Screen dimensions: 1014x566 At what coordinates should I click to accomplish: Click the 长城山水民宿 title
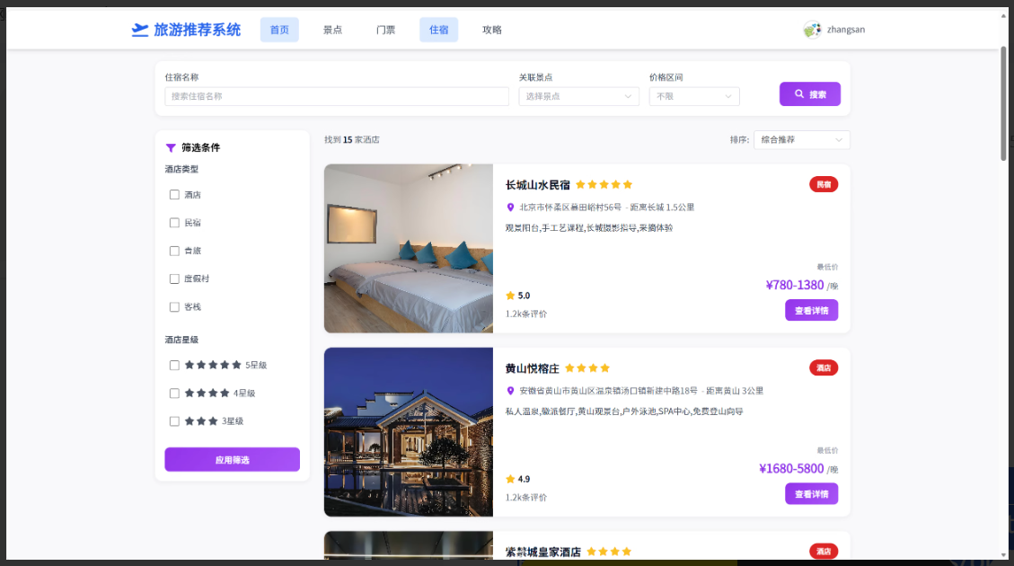(537, 185)
